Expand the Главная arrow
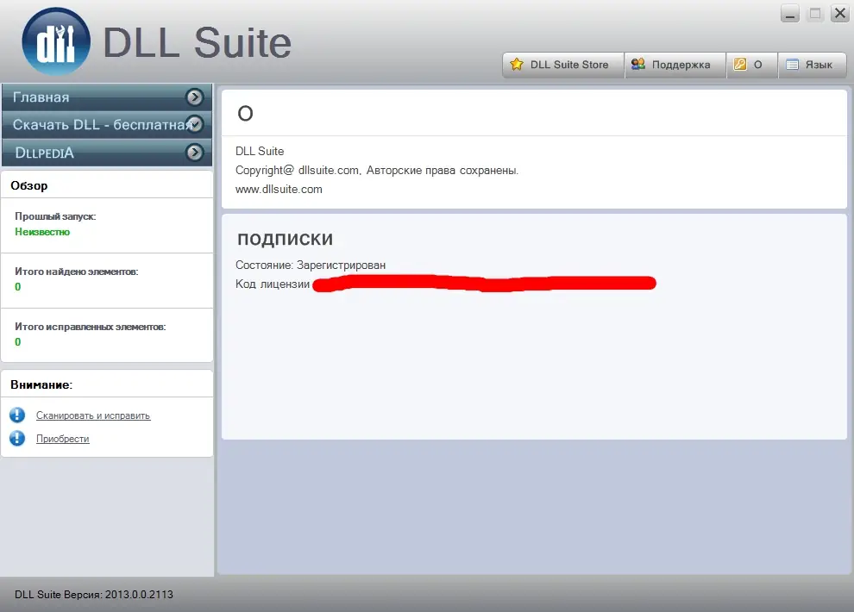The width and height of the screenshot is (854, 612). click(x=194, y=97)
